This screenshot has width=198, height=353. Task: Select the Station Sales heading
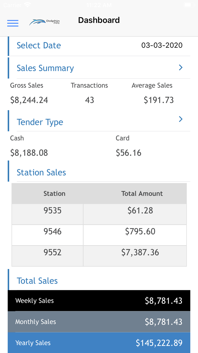click(41, 173)
